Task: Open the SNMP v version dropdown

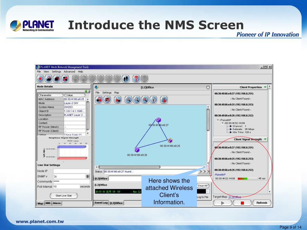Action: [x=88, y=176]
